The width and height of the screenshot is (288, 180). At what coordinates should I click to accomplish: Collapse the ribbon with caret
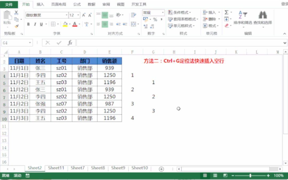[x=285, y=34]
